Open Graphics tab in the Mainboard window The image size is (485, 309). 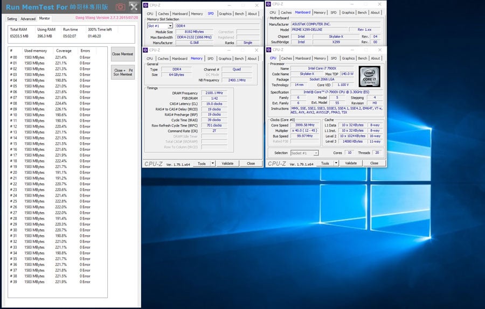pos(348,13)
